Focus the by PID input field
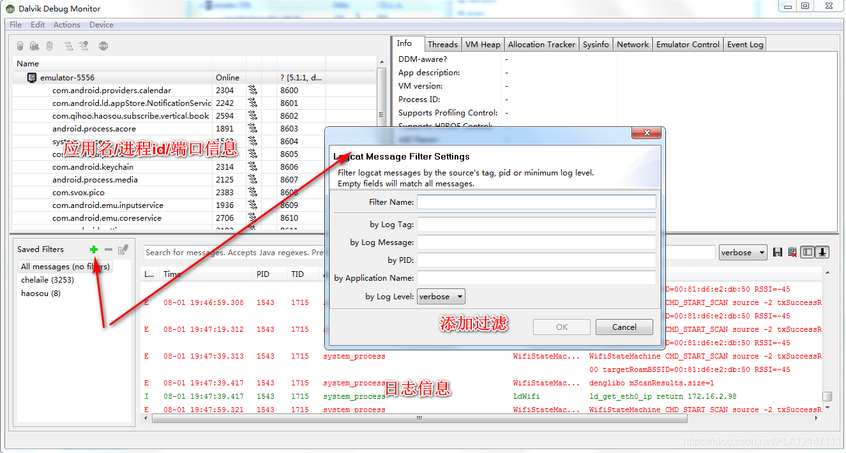This screenshot has width=846, height=453. point(536,260)
